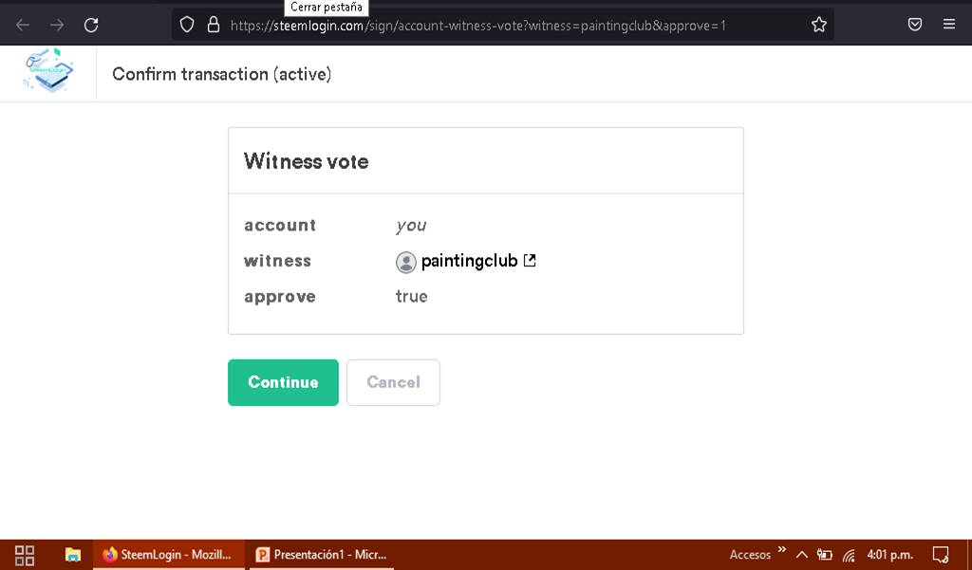This screenshot has width=972, height=570.
Task: Click the paintingclub avatar icon
Action: point(406,262)
